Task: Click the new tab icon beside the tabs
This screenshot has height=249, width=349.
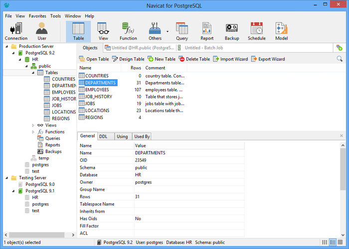Action: pyautogui.click(x=339, y=48)
